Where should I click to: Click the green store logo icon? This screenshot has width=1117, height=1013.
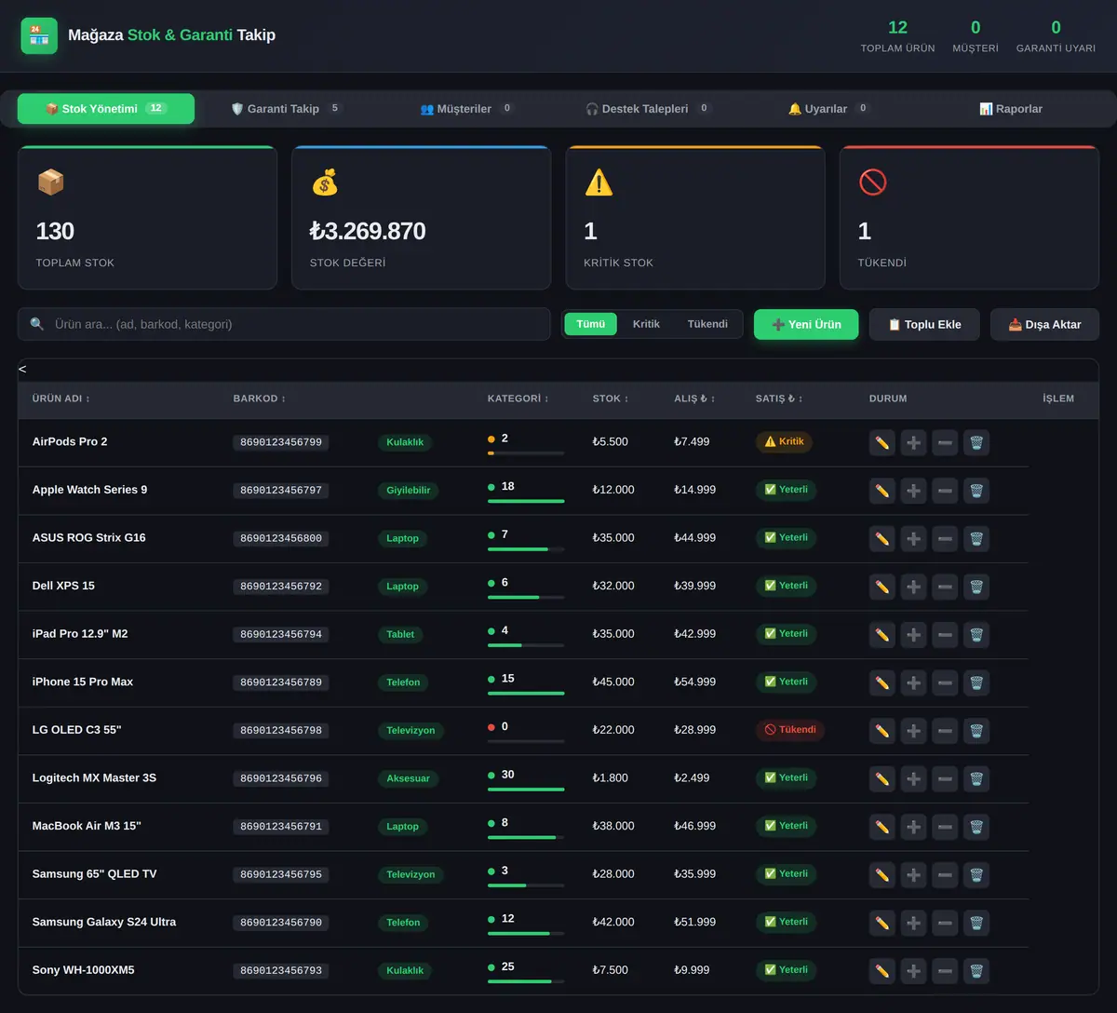tap(39, 35)
